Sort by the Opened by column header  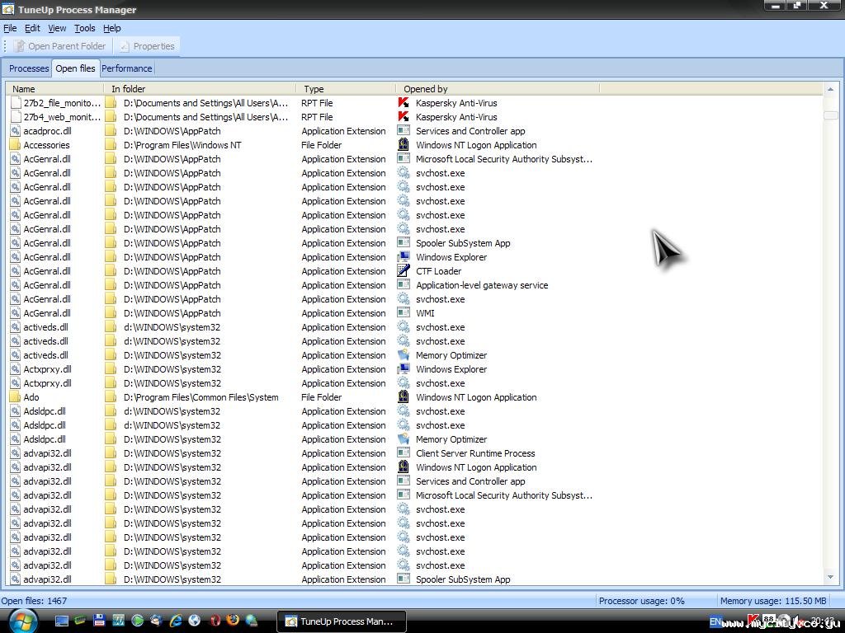point(498,89)
